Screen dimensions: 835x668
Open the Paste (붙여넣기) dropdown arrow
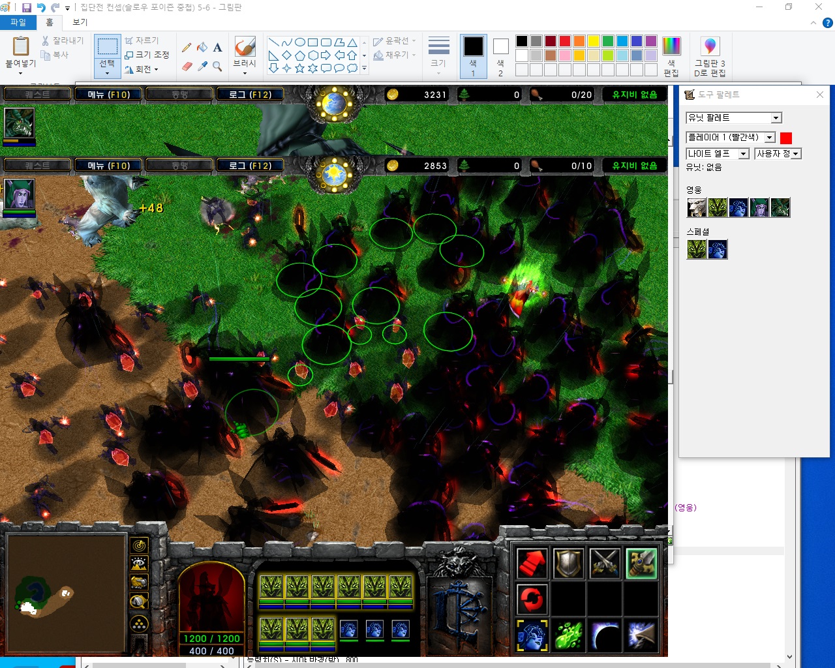[x=20, y=72]
